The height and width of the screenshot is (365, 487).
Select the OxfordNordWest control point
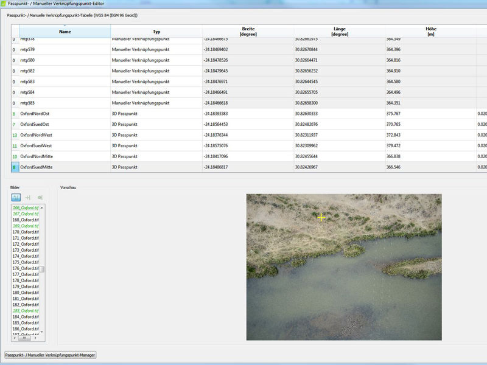pyautogui.click(x=65, y=135)
